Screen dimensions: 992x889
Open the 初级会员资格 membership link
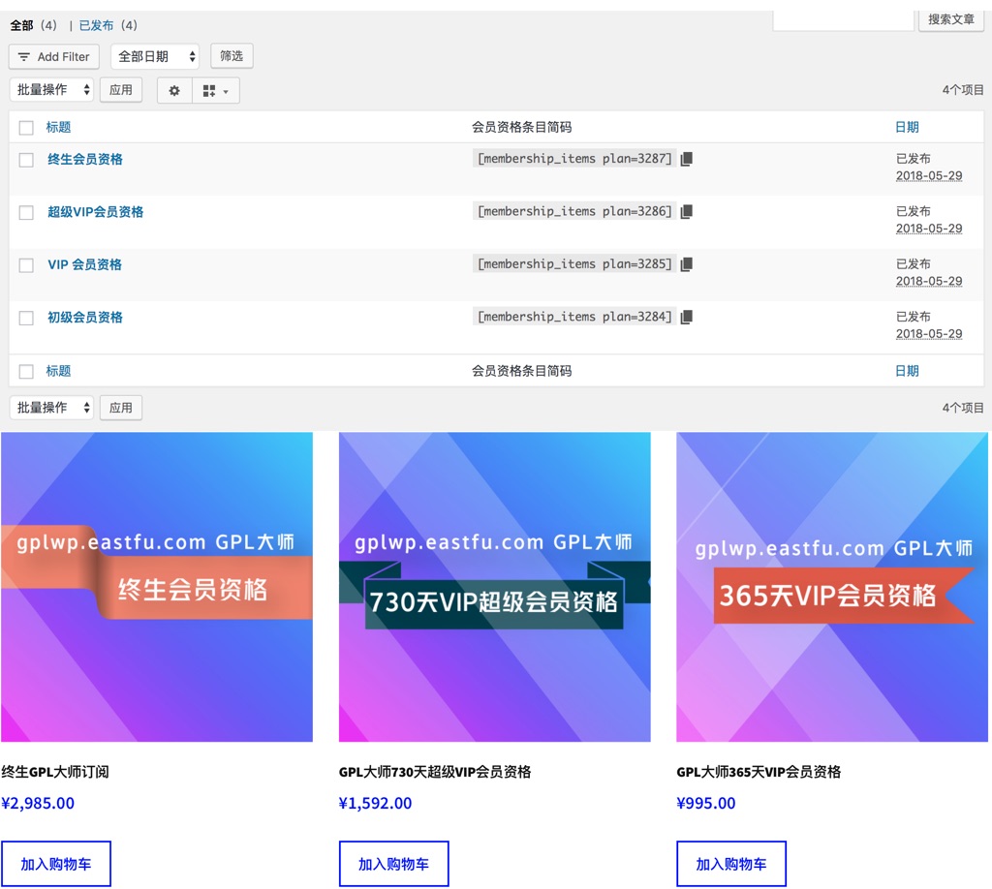pyautogui.click(x=85, y=317)
